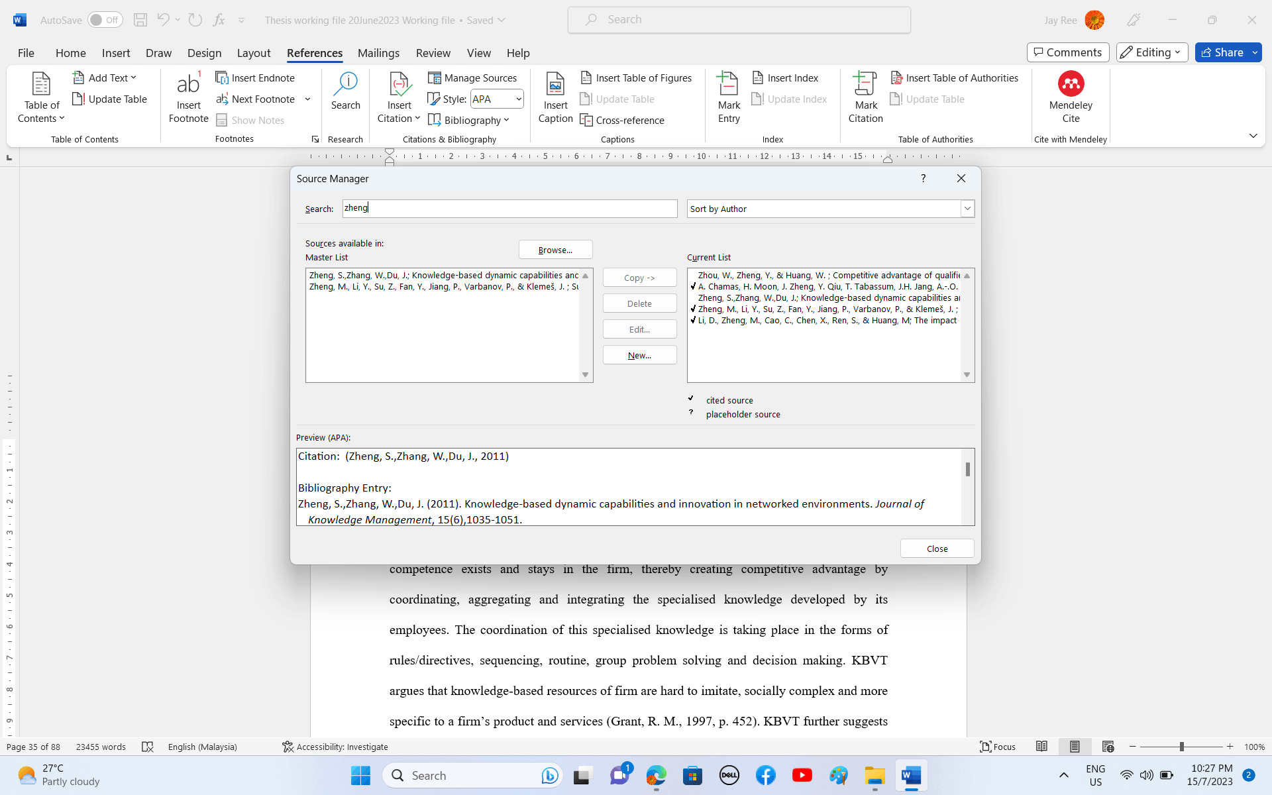Switch to the Mailings tab
This screenshot has height=795, width=1272.
coord(378,53)
